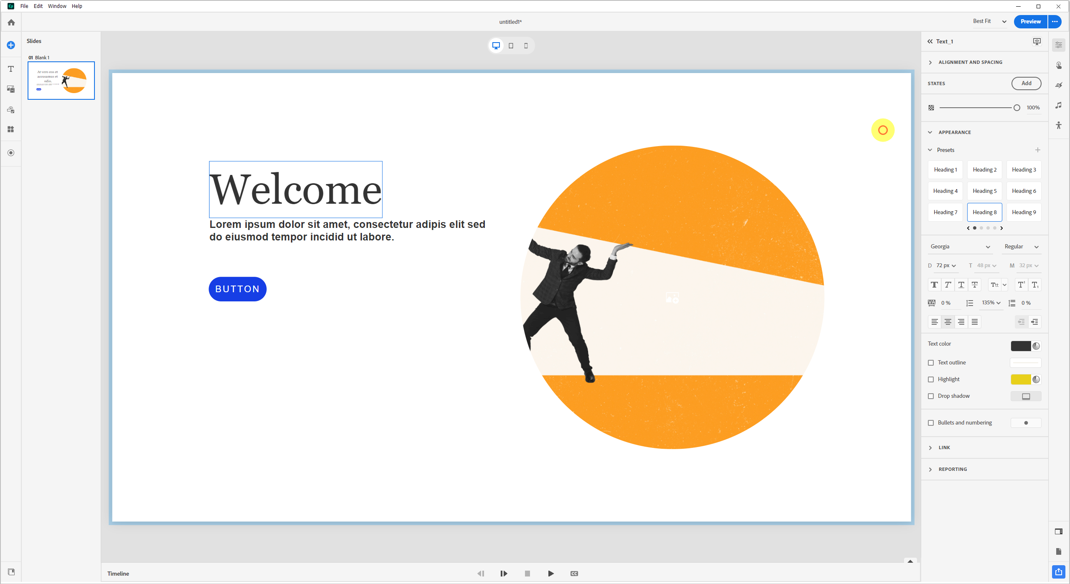This screenshot has width=1070, height=584.
Task: Click the Preview button
Action: [x=1030, y=21]
